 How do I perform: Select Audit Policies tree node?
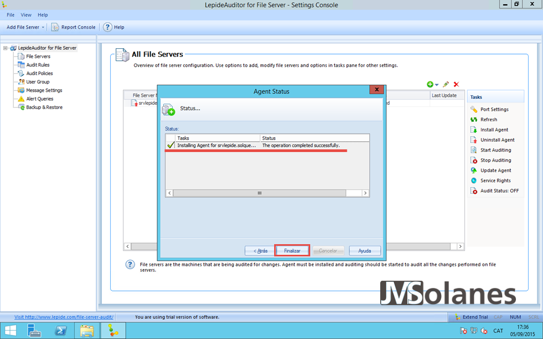pos(39,73)
